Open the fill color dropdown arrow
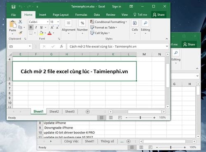 [x=45, y=33]
